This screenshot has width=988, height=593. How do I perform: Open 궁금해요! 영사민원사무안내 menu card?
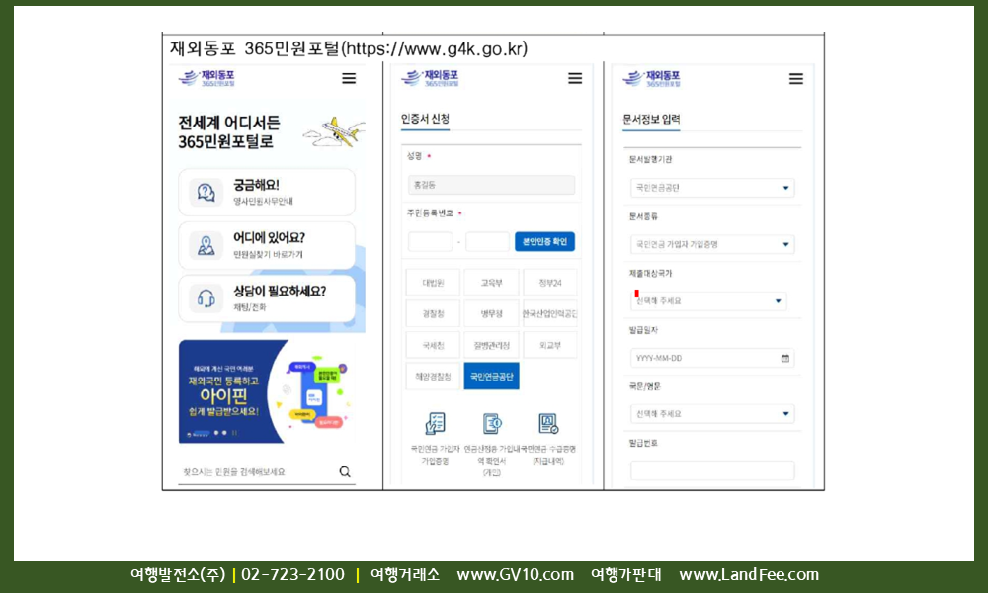(x=267, y=192)
